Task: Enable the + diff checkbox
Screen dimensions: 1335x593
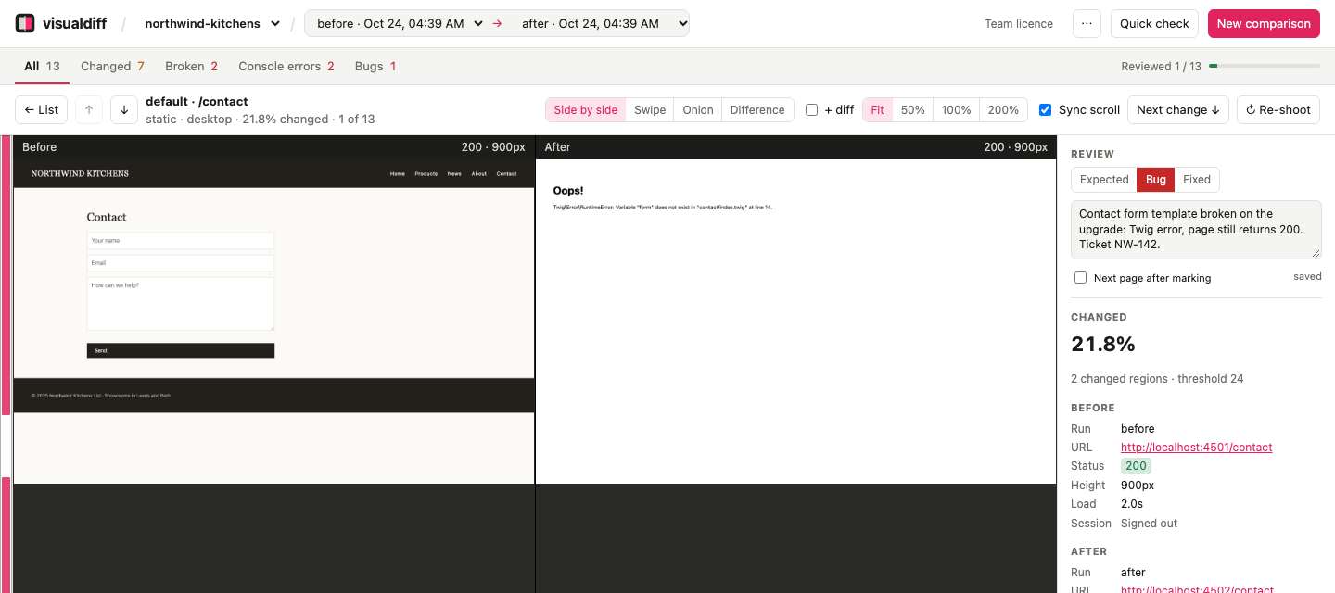Action: coord(811,109)
